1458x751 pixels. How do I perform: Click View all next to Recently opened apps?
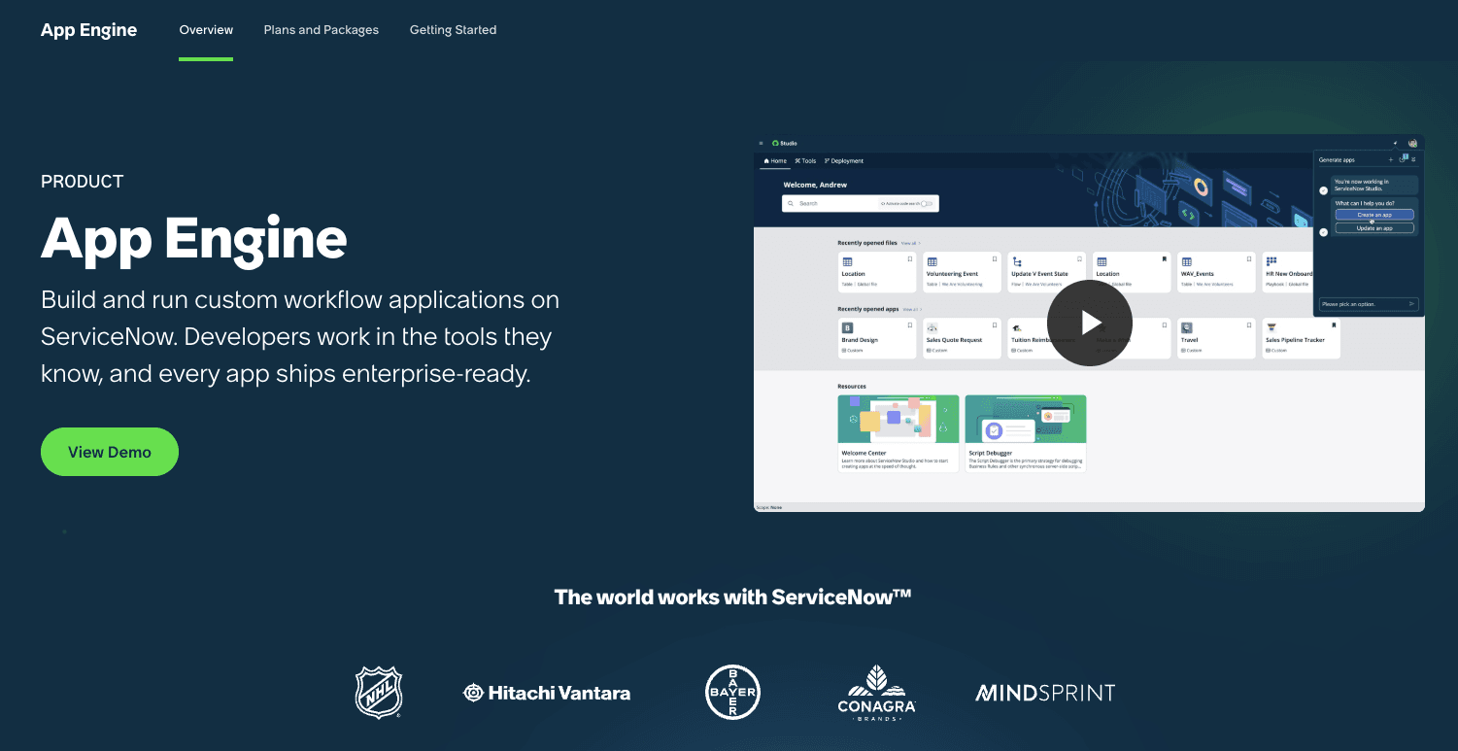coord(911,309)
